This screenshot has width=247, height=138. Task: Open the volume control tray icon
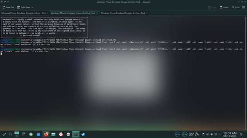tap(211, 134)
